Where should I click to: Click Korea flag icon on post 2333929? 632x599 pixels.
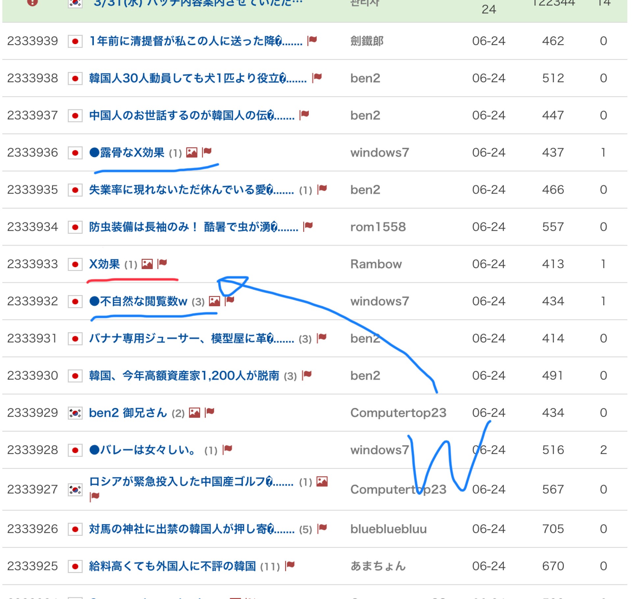[x=75, y=413]
